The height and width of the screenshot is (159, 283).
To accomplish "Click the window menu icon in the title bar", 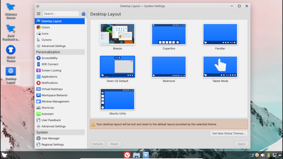I will 38,6.
